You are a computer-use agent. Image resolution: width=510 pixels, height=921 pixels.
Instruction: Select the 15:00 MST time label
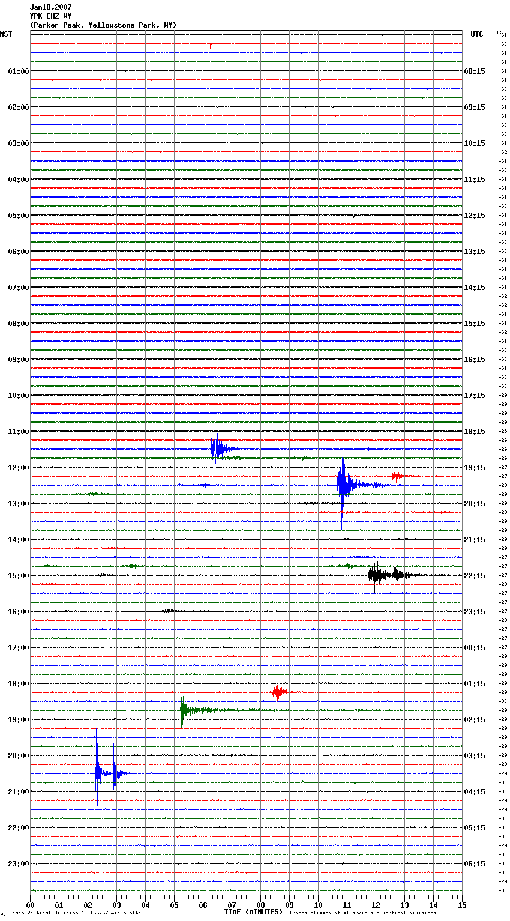tap(19, 576)
